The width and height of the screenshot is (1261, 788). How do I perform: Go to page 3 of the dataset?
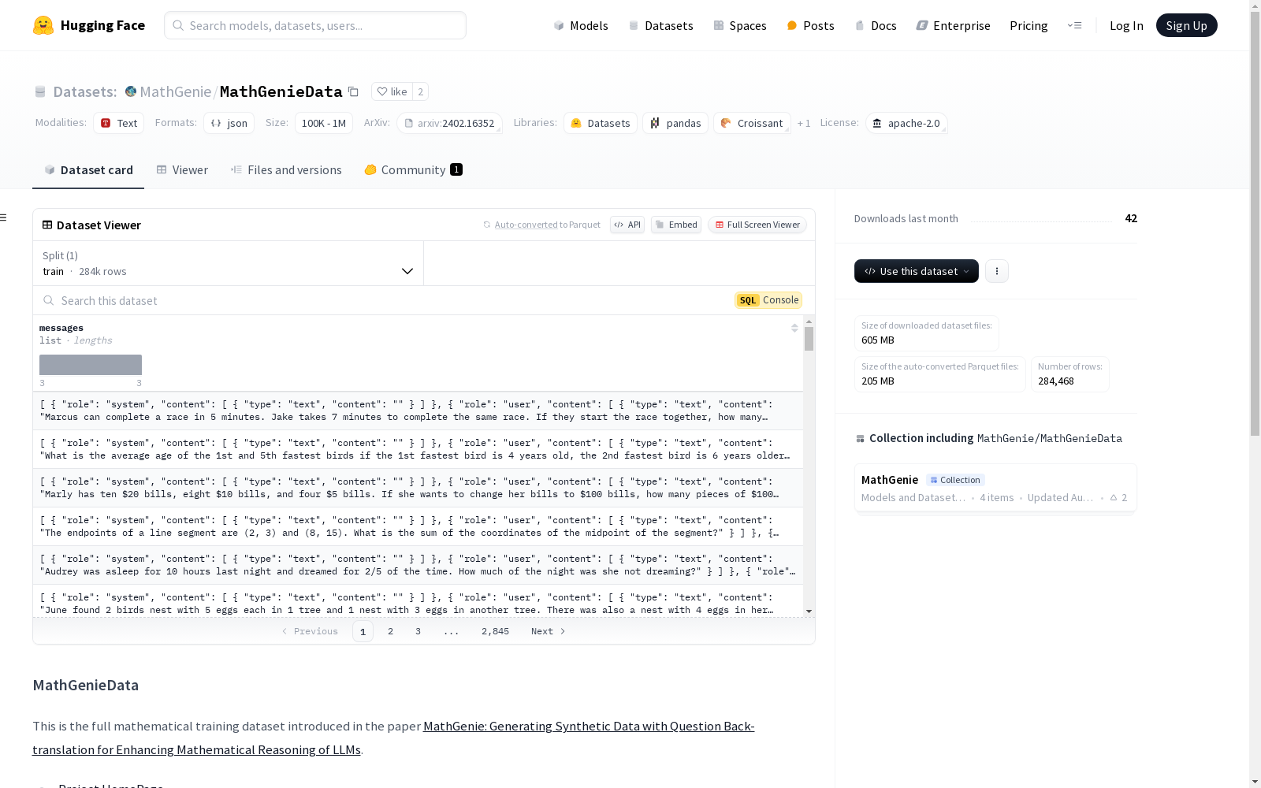(x=418, y=631)
